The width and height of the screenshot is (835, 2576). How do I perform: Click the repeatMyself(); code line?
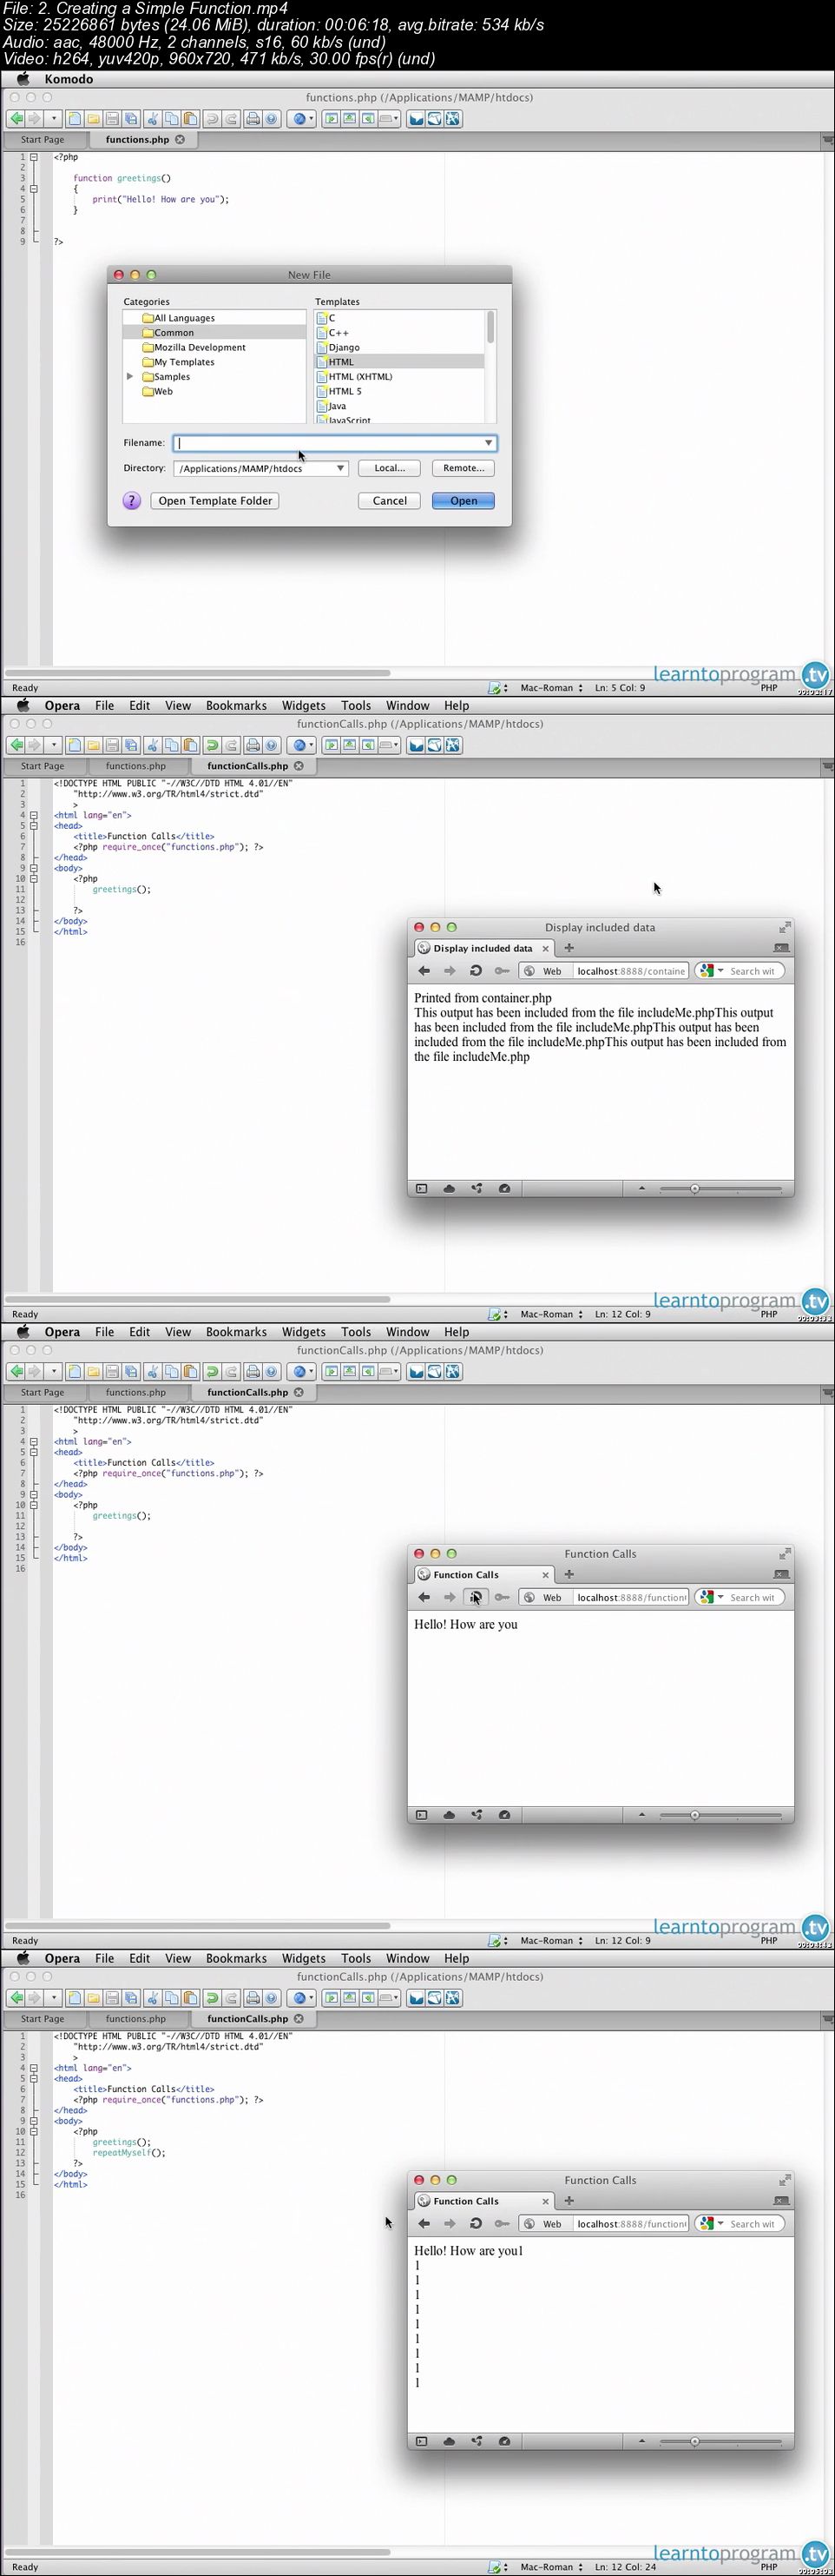(x=128, y=2152)
